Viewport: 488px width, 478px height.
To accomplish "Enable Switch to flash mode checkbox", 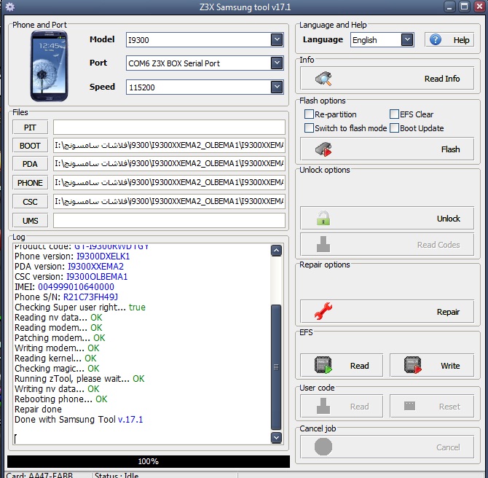I will coord(309,128).
